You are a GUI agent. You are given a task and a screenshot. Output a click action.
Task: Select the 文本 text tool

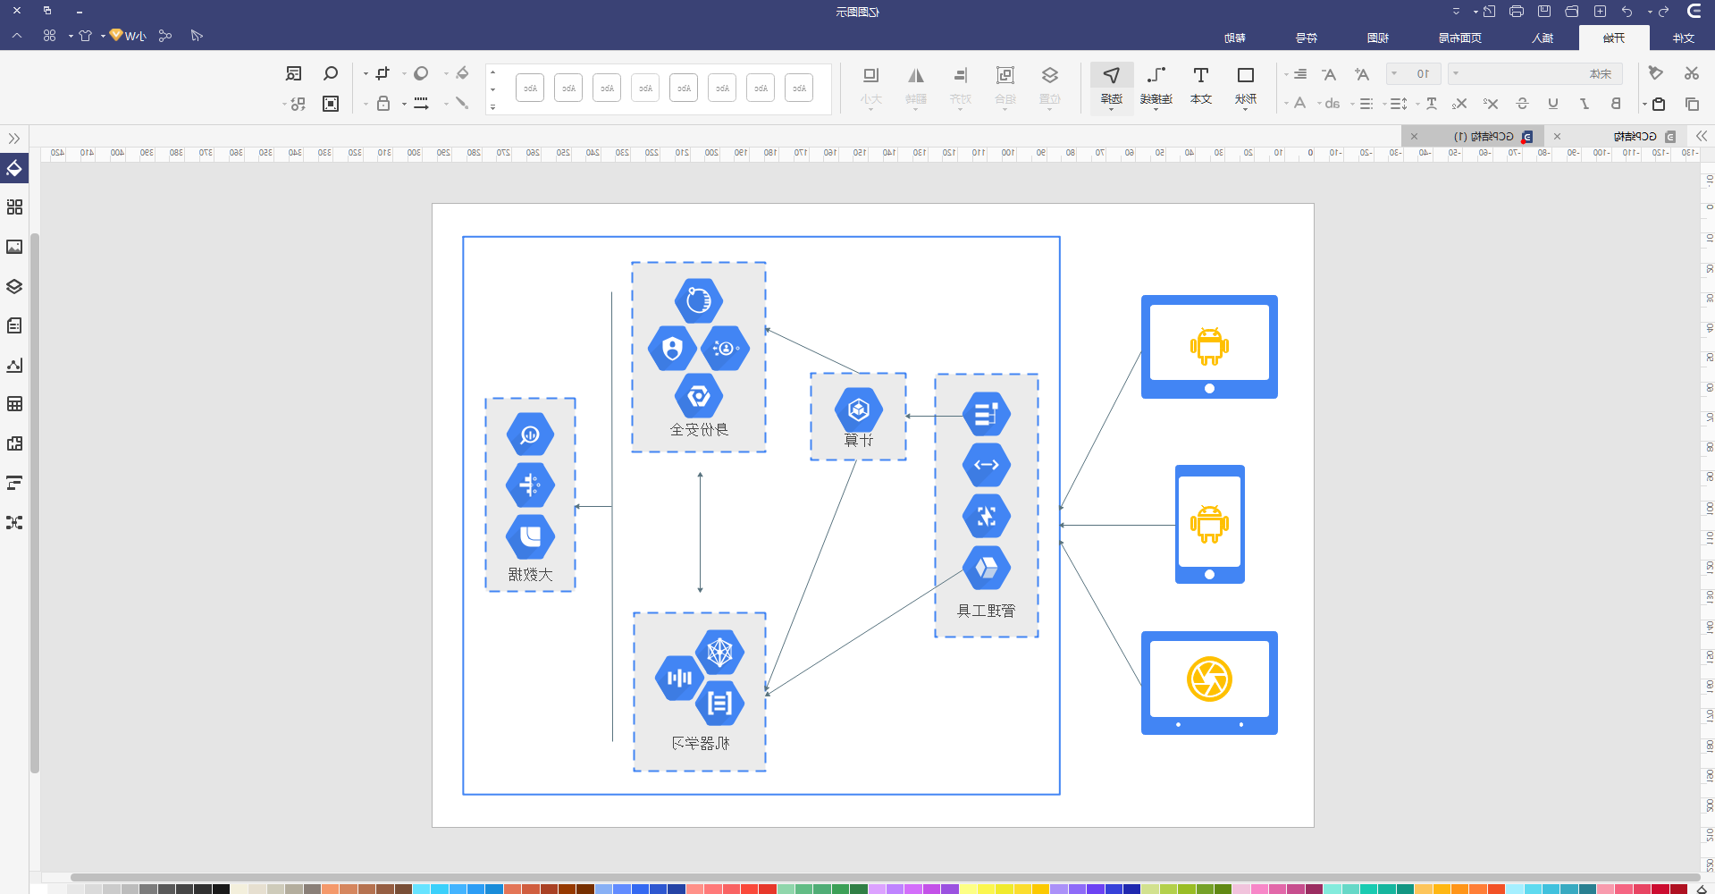[1201, 86]
